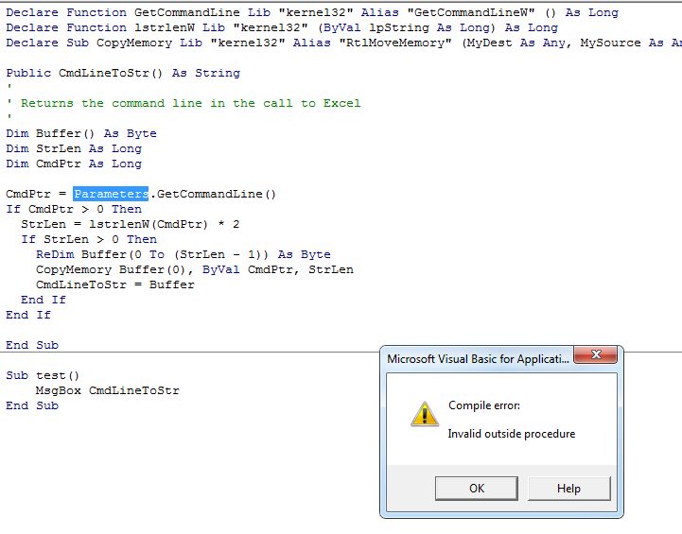Click the 'Compile error:' text in dialog
Viewport: 682px width, 534px height.
484,405
